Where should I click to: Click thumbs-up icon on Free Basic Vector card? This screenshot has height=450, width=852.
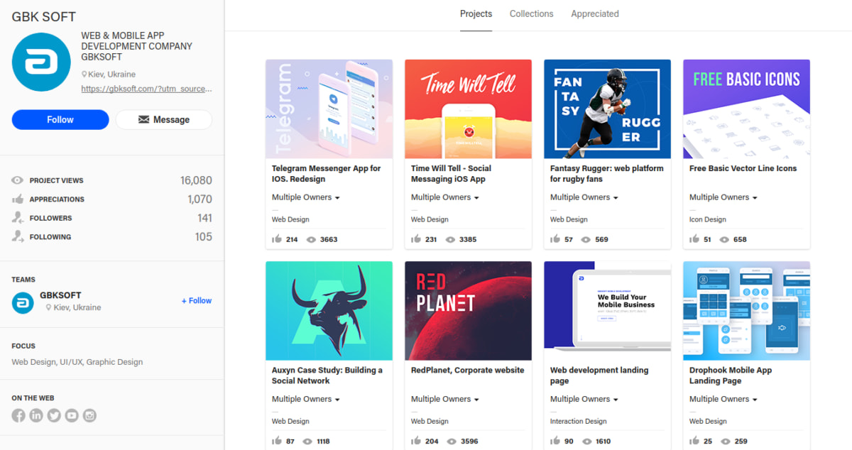(x=694, y=239)
